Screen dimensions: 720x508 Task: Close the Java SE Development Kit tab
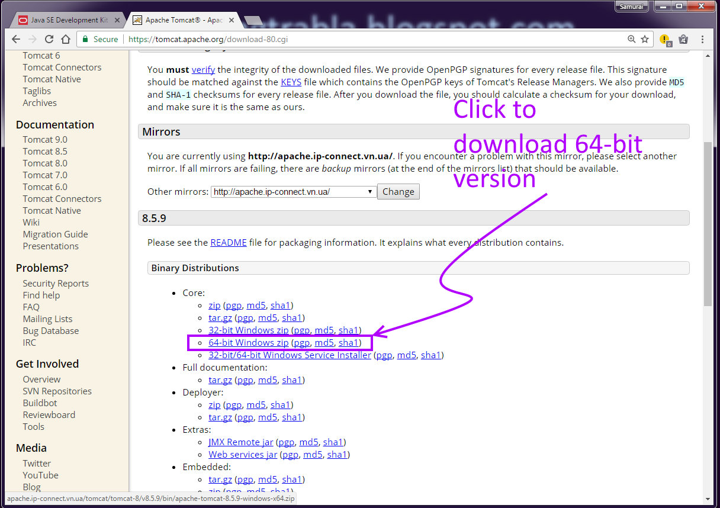[117, 20]
